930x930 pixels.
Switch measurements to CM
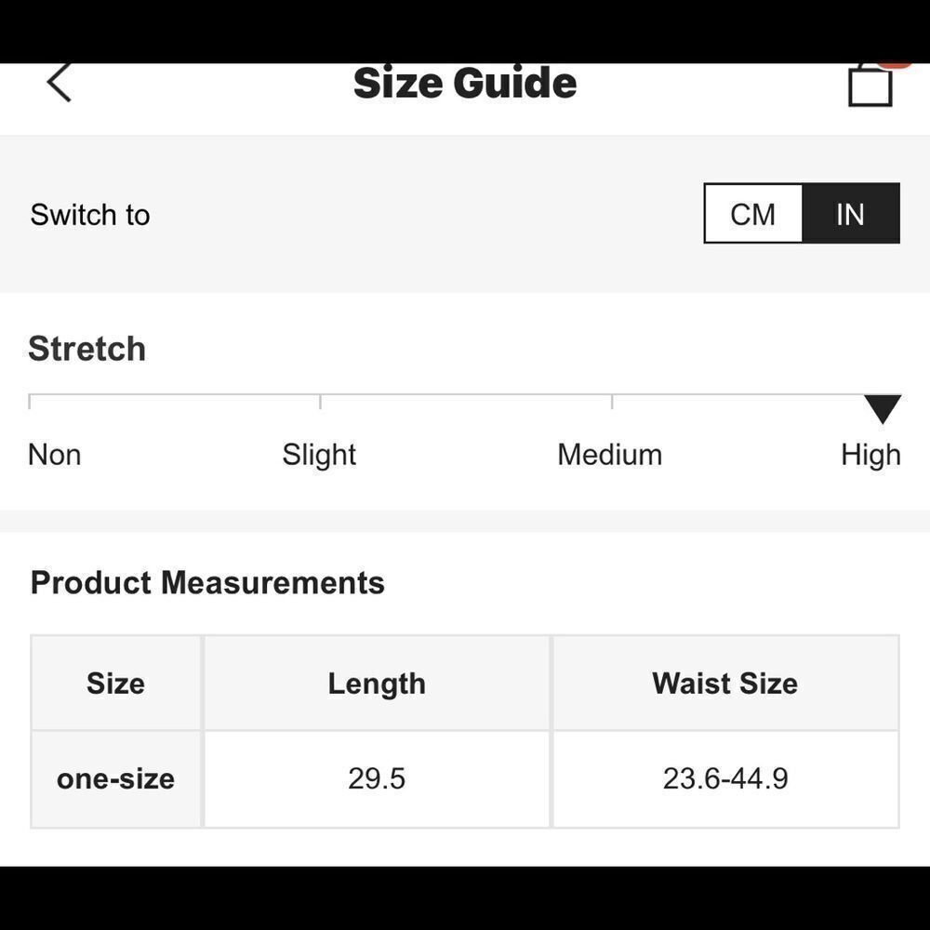[753, 214]
